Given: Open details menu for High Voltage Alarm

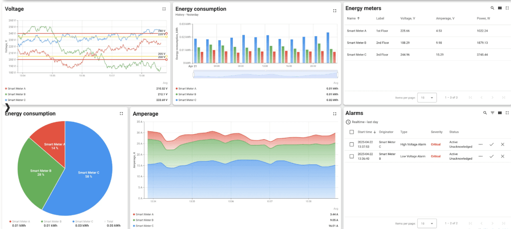Looking at the screenshot, I should point(481,144).
